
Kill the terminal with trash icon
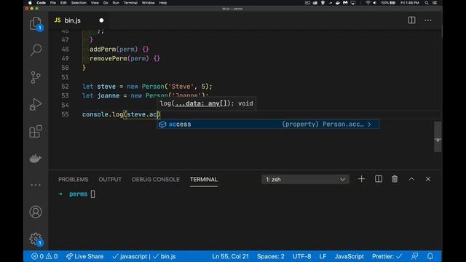tap(395, 179)
